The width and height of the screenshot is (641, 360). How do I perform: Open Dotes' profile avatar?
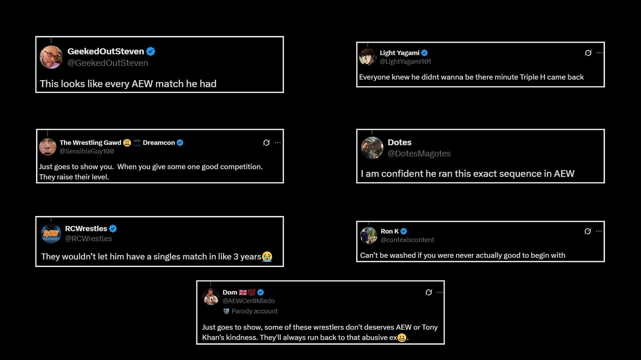372,148
